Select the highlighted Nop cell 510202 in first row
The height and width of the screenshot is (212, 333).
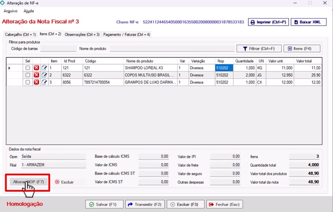[x=224, y=68]
